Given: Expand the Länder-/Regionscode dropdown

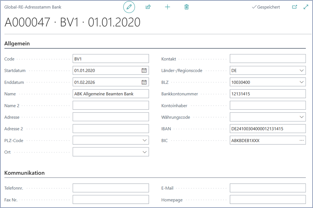Looking at the screenshot, I should (302, 70).
